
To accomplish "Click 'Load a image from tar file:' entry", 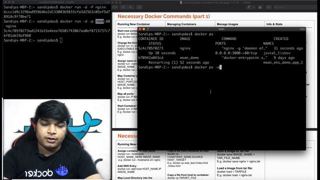I will (234, 168).
